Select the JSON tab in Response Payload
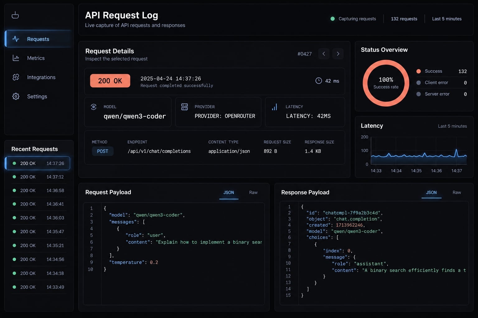Viewport: 478px width, 318px height. (x=431, y=193)
